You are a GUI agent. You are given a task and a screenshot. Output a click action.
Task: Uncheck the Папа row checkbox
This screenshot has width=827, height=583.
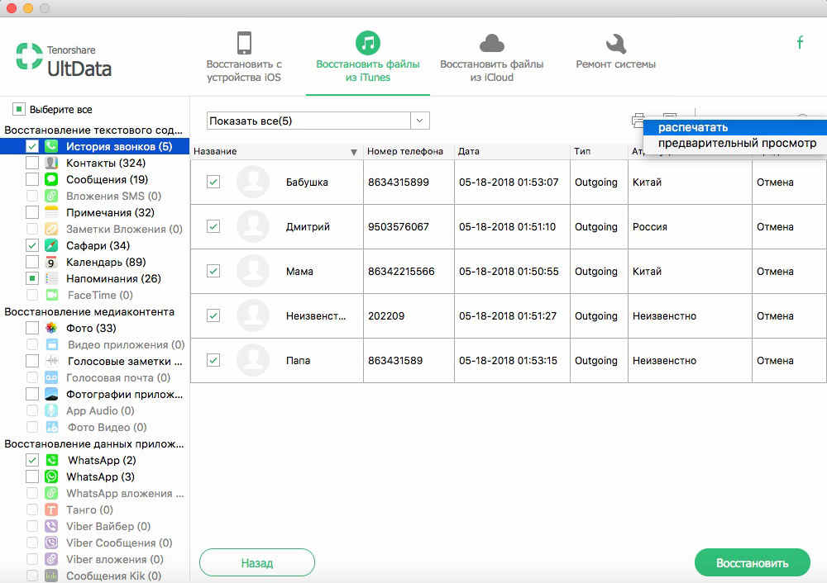pos(213,360)
